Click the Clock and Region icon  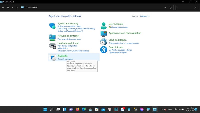104,42
